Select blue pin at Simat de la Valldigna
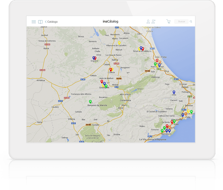The height and width of the screenshot is (190, 223). click(141, 48)
